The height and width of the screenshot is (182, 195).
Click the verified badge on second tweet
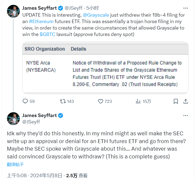click(x=61, y=115)
